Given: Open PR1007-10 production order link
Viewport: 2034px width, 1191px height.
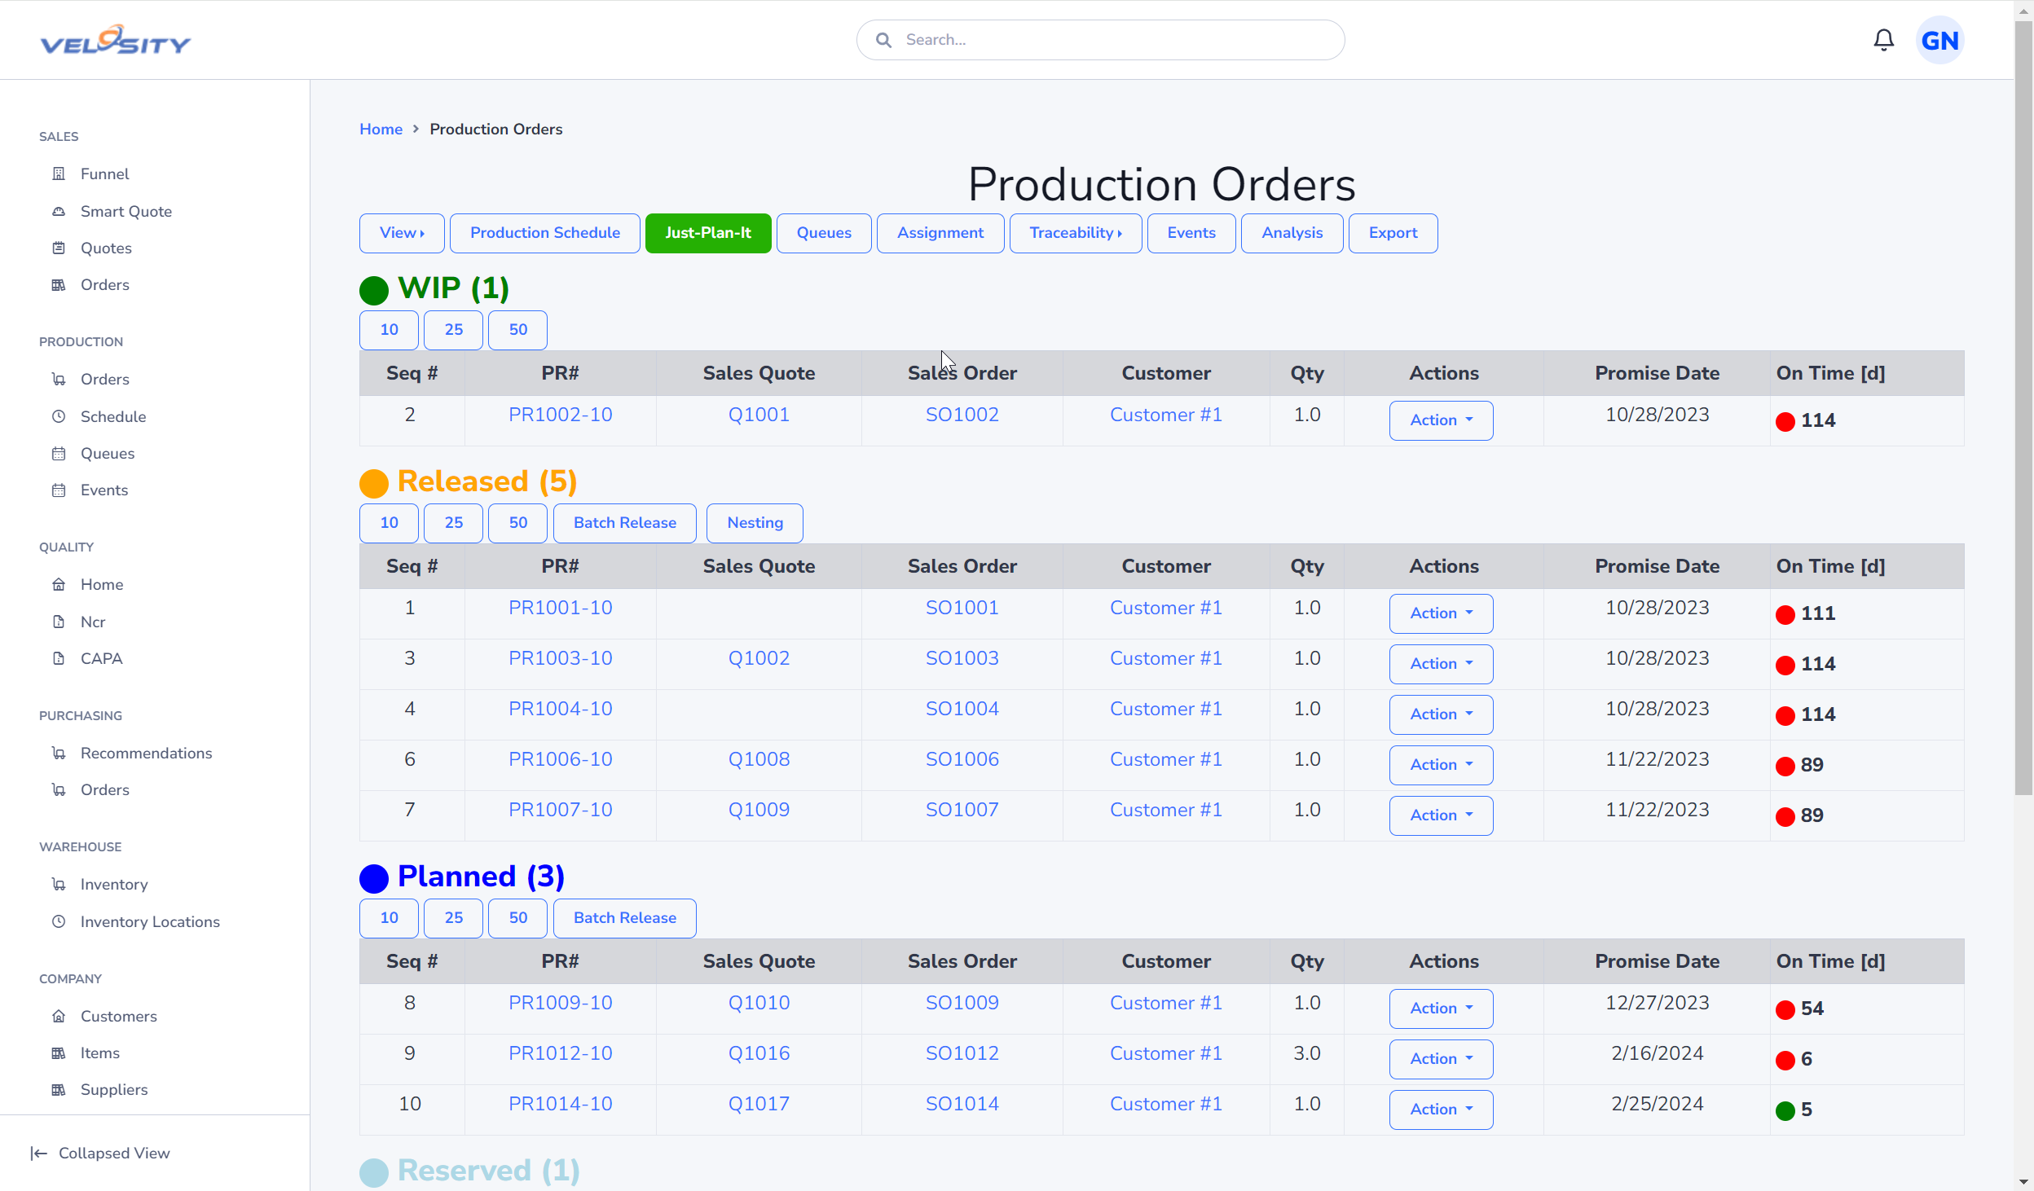Looking at the screenshot, I should click(x=560, y=810).
